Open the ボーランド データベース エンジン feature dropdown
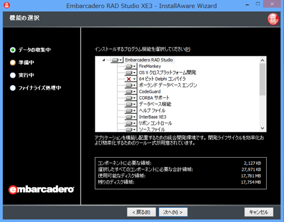 click(131, 85)
